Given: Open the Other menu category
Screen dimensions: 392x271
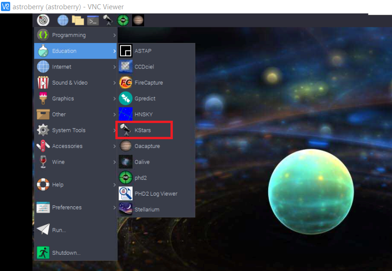Looking at the screenshot, I should pos(76,114).
